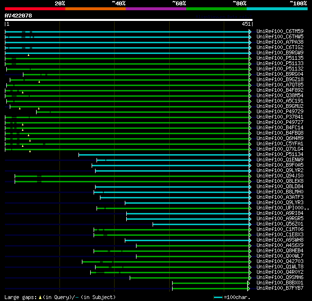Select the UniRef100_Q8LEK8 label
Viewport: 312px width, 301px height.
pos(280,181)
